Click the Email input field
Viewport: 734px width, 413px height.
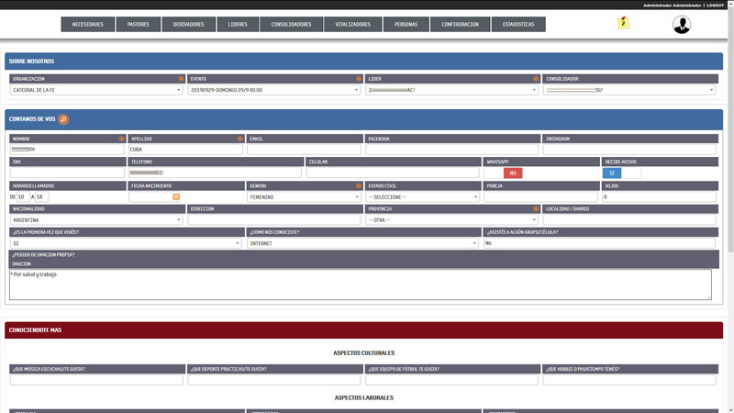pos(303,149)
